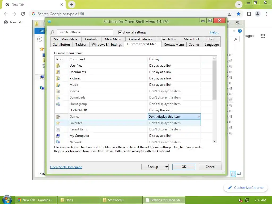Click the menu items list scrollbar thumb
Screen dimensions: 272x204
coord(214,80)
